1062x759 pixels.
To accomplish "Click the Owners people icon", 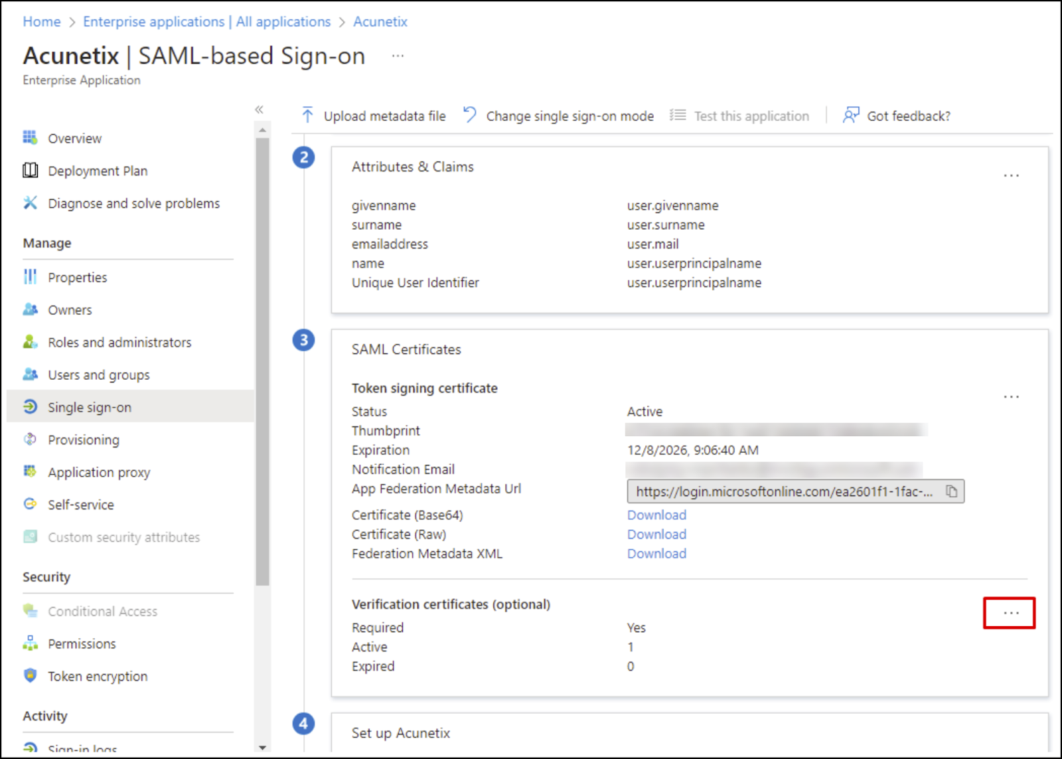I will pos(30,309).
